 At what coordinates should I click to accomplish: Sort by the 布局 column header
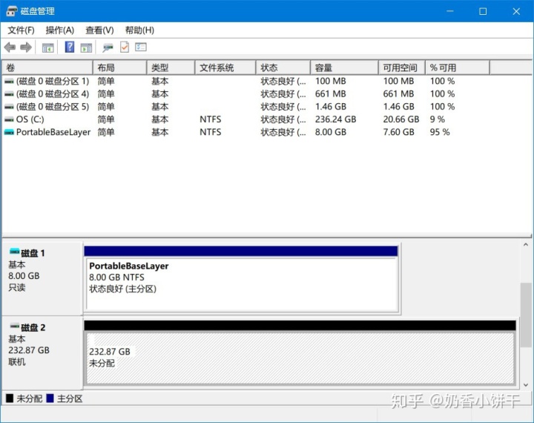(120, 68)
